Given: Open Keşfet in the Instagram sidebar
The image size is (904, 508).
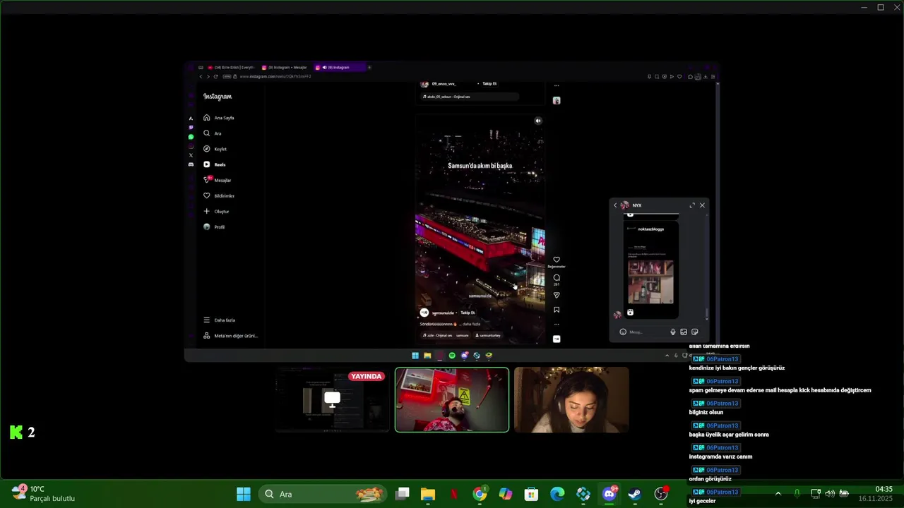Looking at the screenshot, I should pyautogui.click(x=215, y=149).
